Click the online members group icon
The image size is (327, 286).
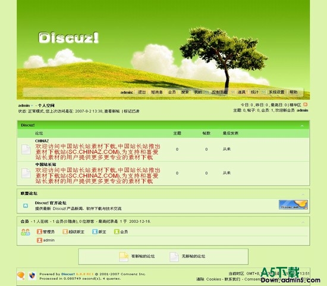[26, 232]
